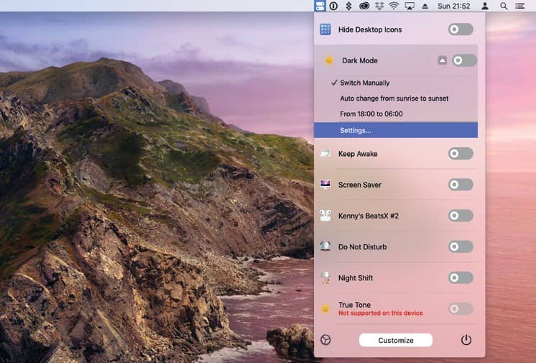This screenshot has height=363, width=536.
Task: Click the Night Shift lamp icon
Action: [x=325, y=277]
